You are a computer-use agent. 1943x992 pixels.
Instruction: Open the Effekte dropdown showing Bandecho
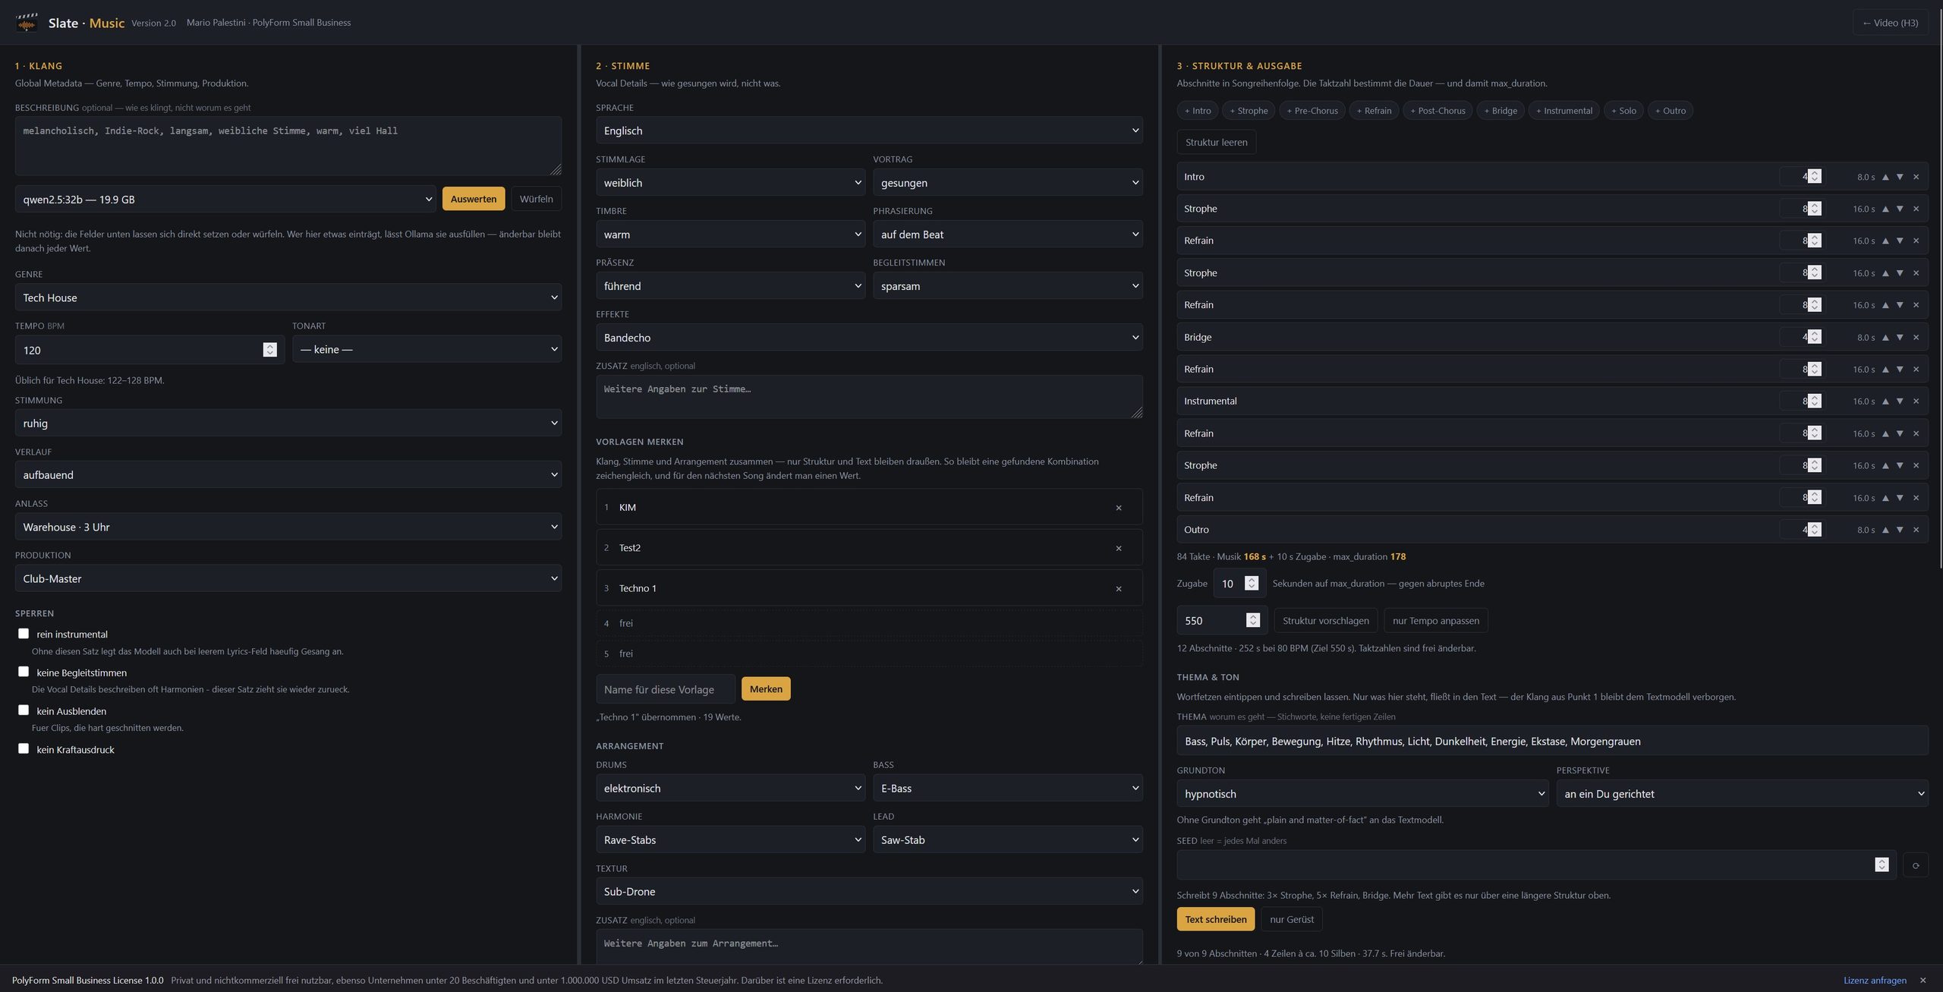point(869,338)
